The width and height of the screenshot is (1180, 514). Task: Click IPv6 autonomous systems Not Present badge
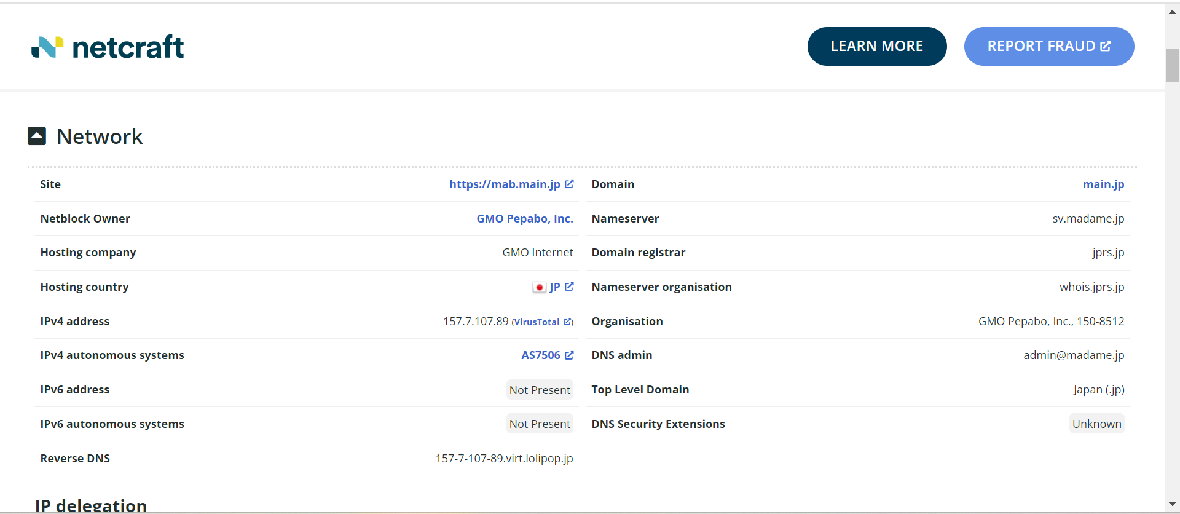click(540, 424)
